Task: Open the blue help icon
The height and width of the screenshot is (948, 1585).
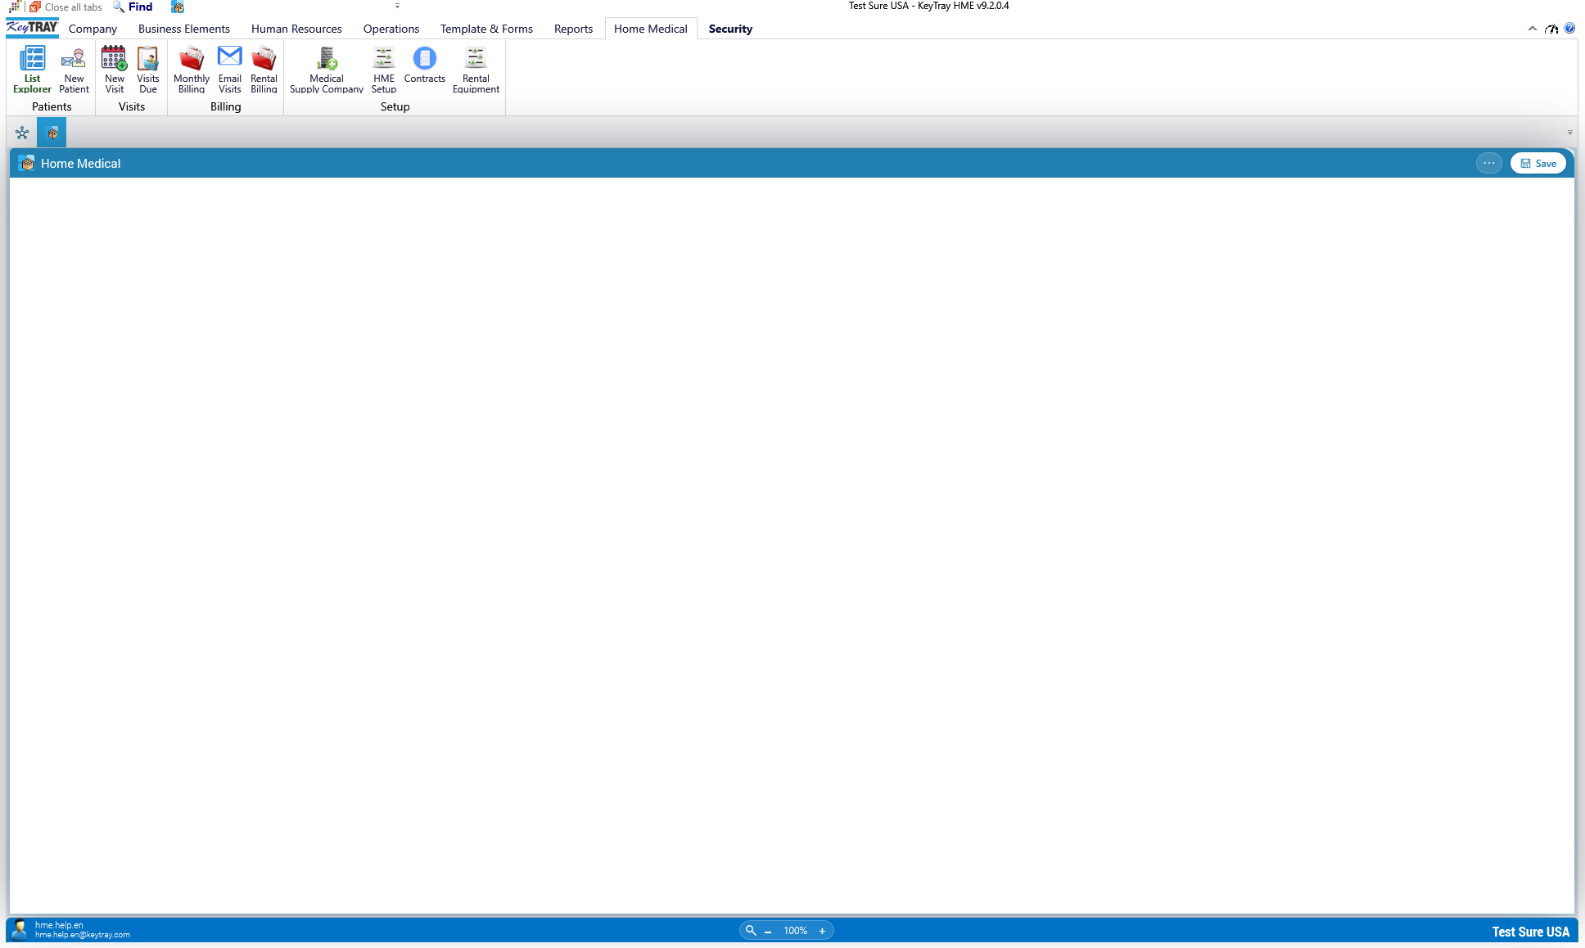Action: pos(1569,29)
